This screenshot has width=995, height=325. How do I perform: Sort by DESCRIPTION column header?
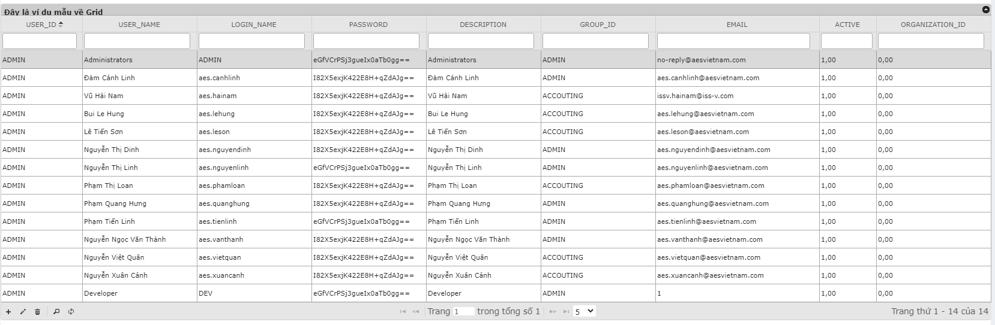[483, 25]
